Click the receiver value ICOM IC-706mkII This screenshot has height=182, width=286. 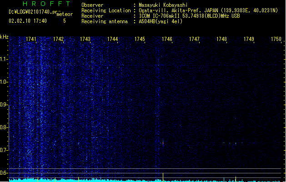click(x=160, y=16)
